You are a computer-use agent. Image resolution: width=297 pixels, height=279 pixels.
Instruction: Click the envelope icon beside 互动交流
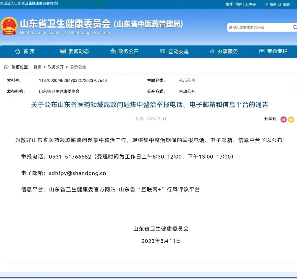162,51
